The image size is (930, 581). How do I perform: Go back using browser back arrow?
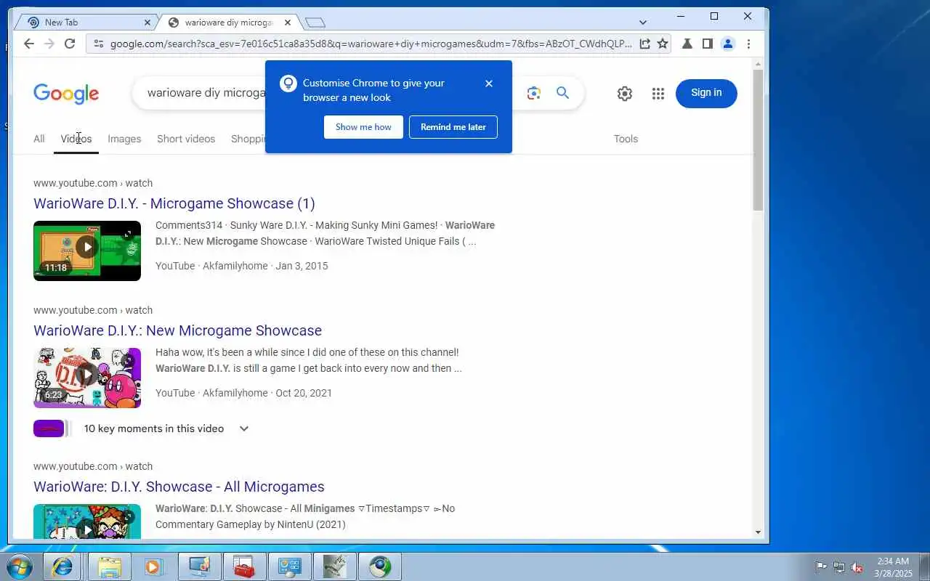pyautogui.click(x=28, y=44)
